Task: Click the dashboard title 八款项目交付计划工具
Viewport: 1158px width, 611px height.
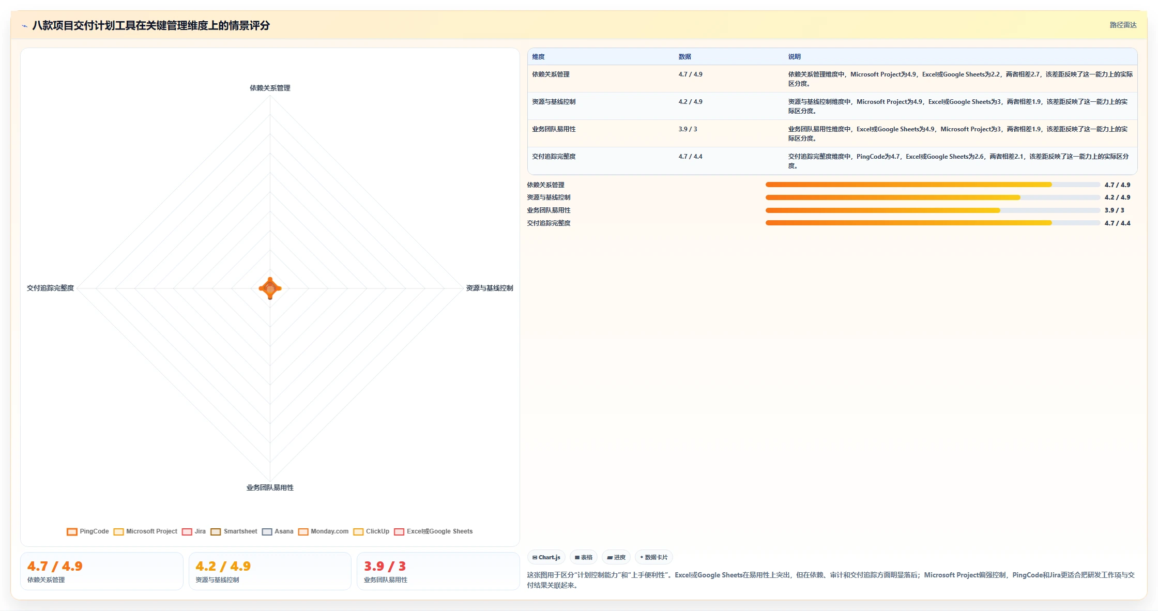Action: coord(151,25)
